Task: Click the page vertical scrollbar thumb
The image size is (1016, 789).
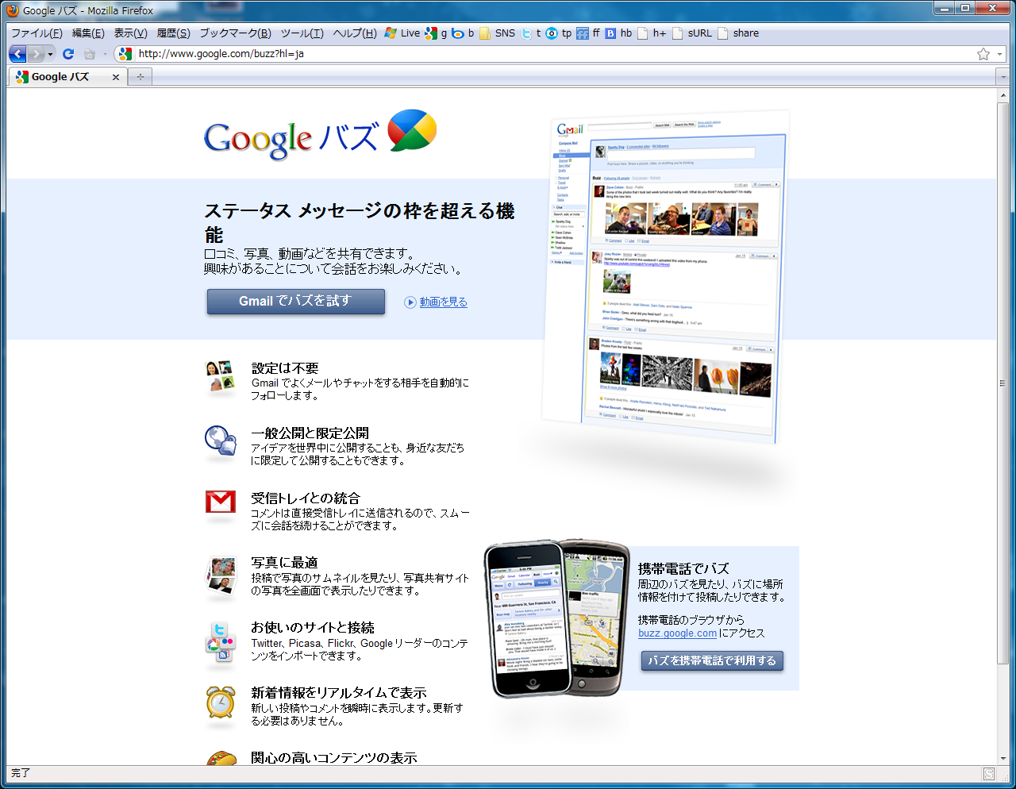Action: point(1003,383)
